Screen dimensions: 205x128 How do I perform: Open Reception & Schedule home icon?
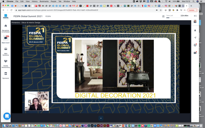[x=6, y=26]
